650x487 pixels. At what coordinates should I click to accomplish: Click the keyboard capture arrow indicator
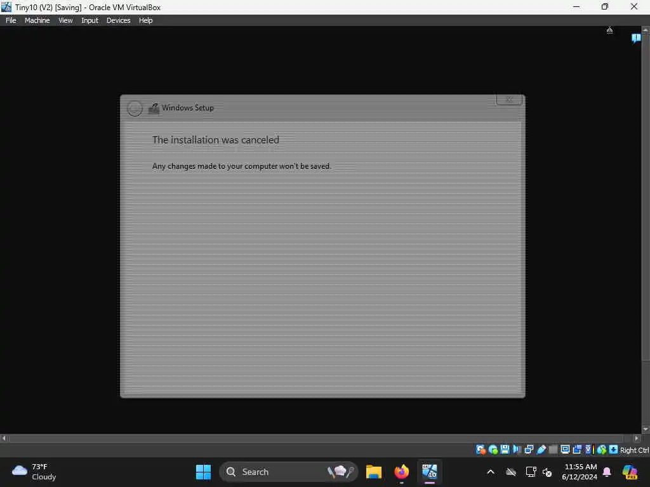[x=614, y=450]
